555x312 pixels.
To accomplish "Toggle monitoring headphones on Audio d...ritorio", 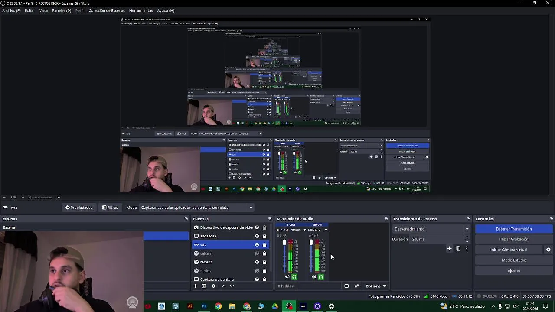I will pos(294,277).
